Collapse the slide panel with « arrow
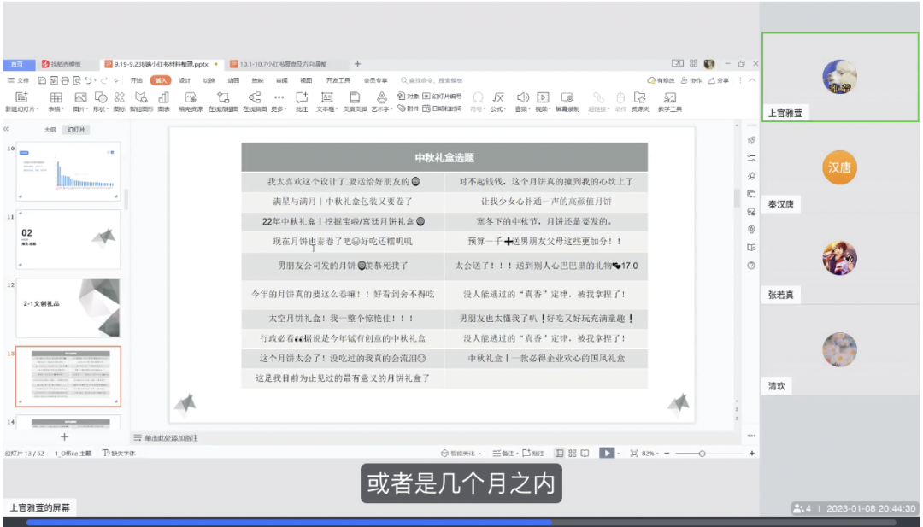The image size is (923, 527). tap(6, 129)
